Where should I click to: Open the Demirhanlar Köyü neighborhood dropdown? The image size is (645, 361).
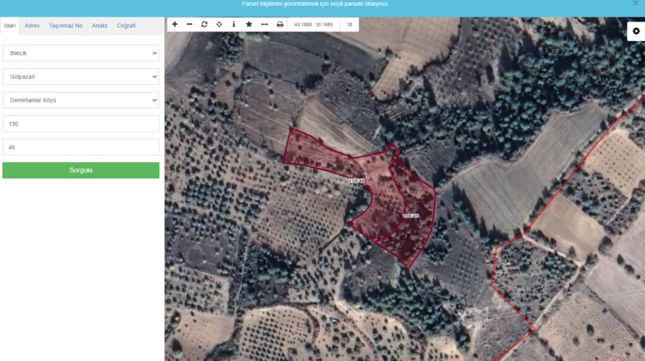point(81,100)
